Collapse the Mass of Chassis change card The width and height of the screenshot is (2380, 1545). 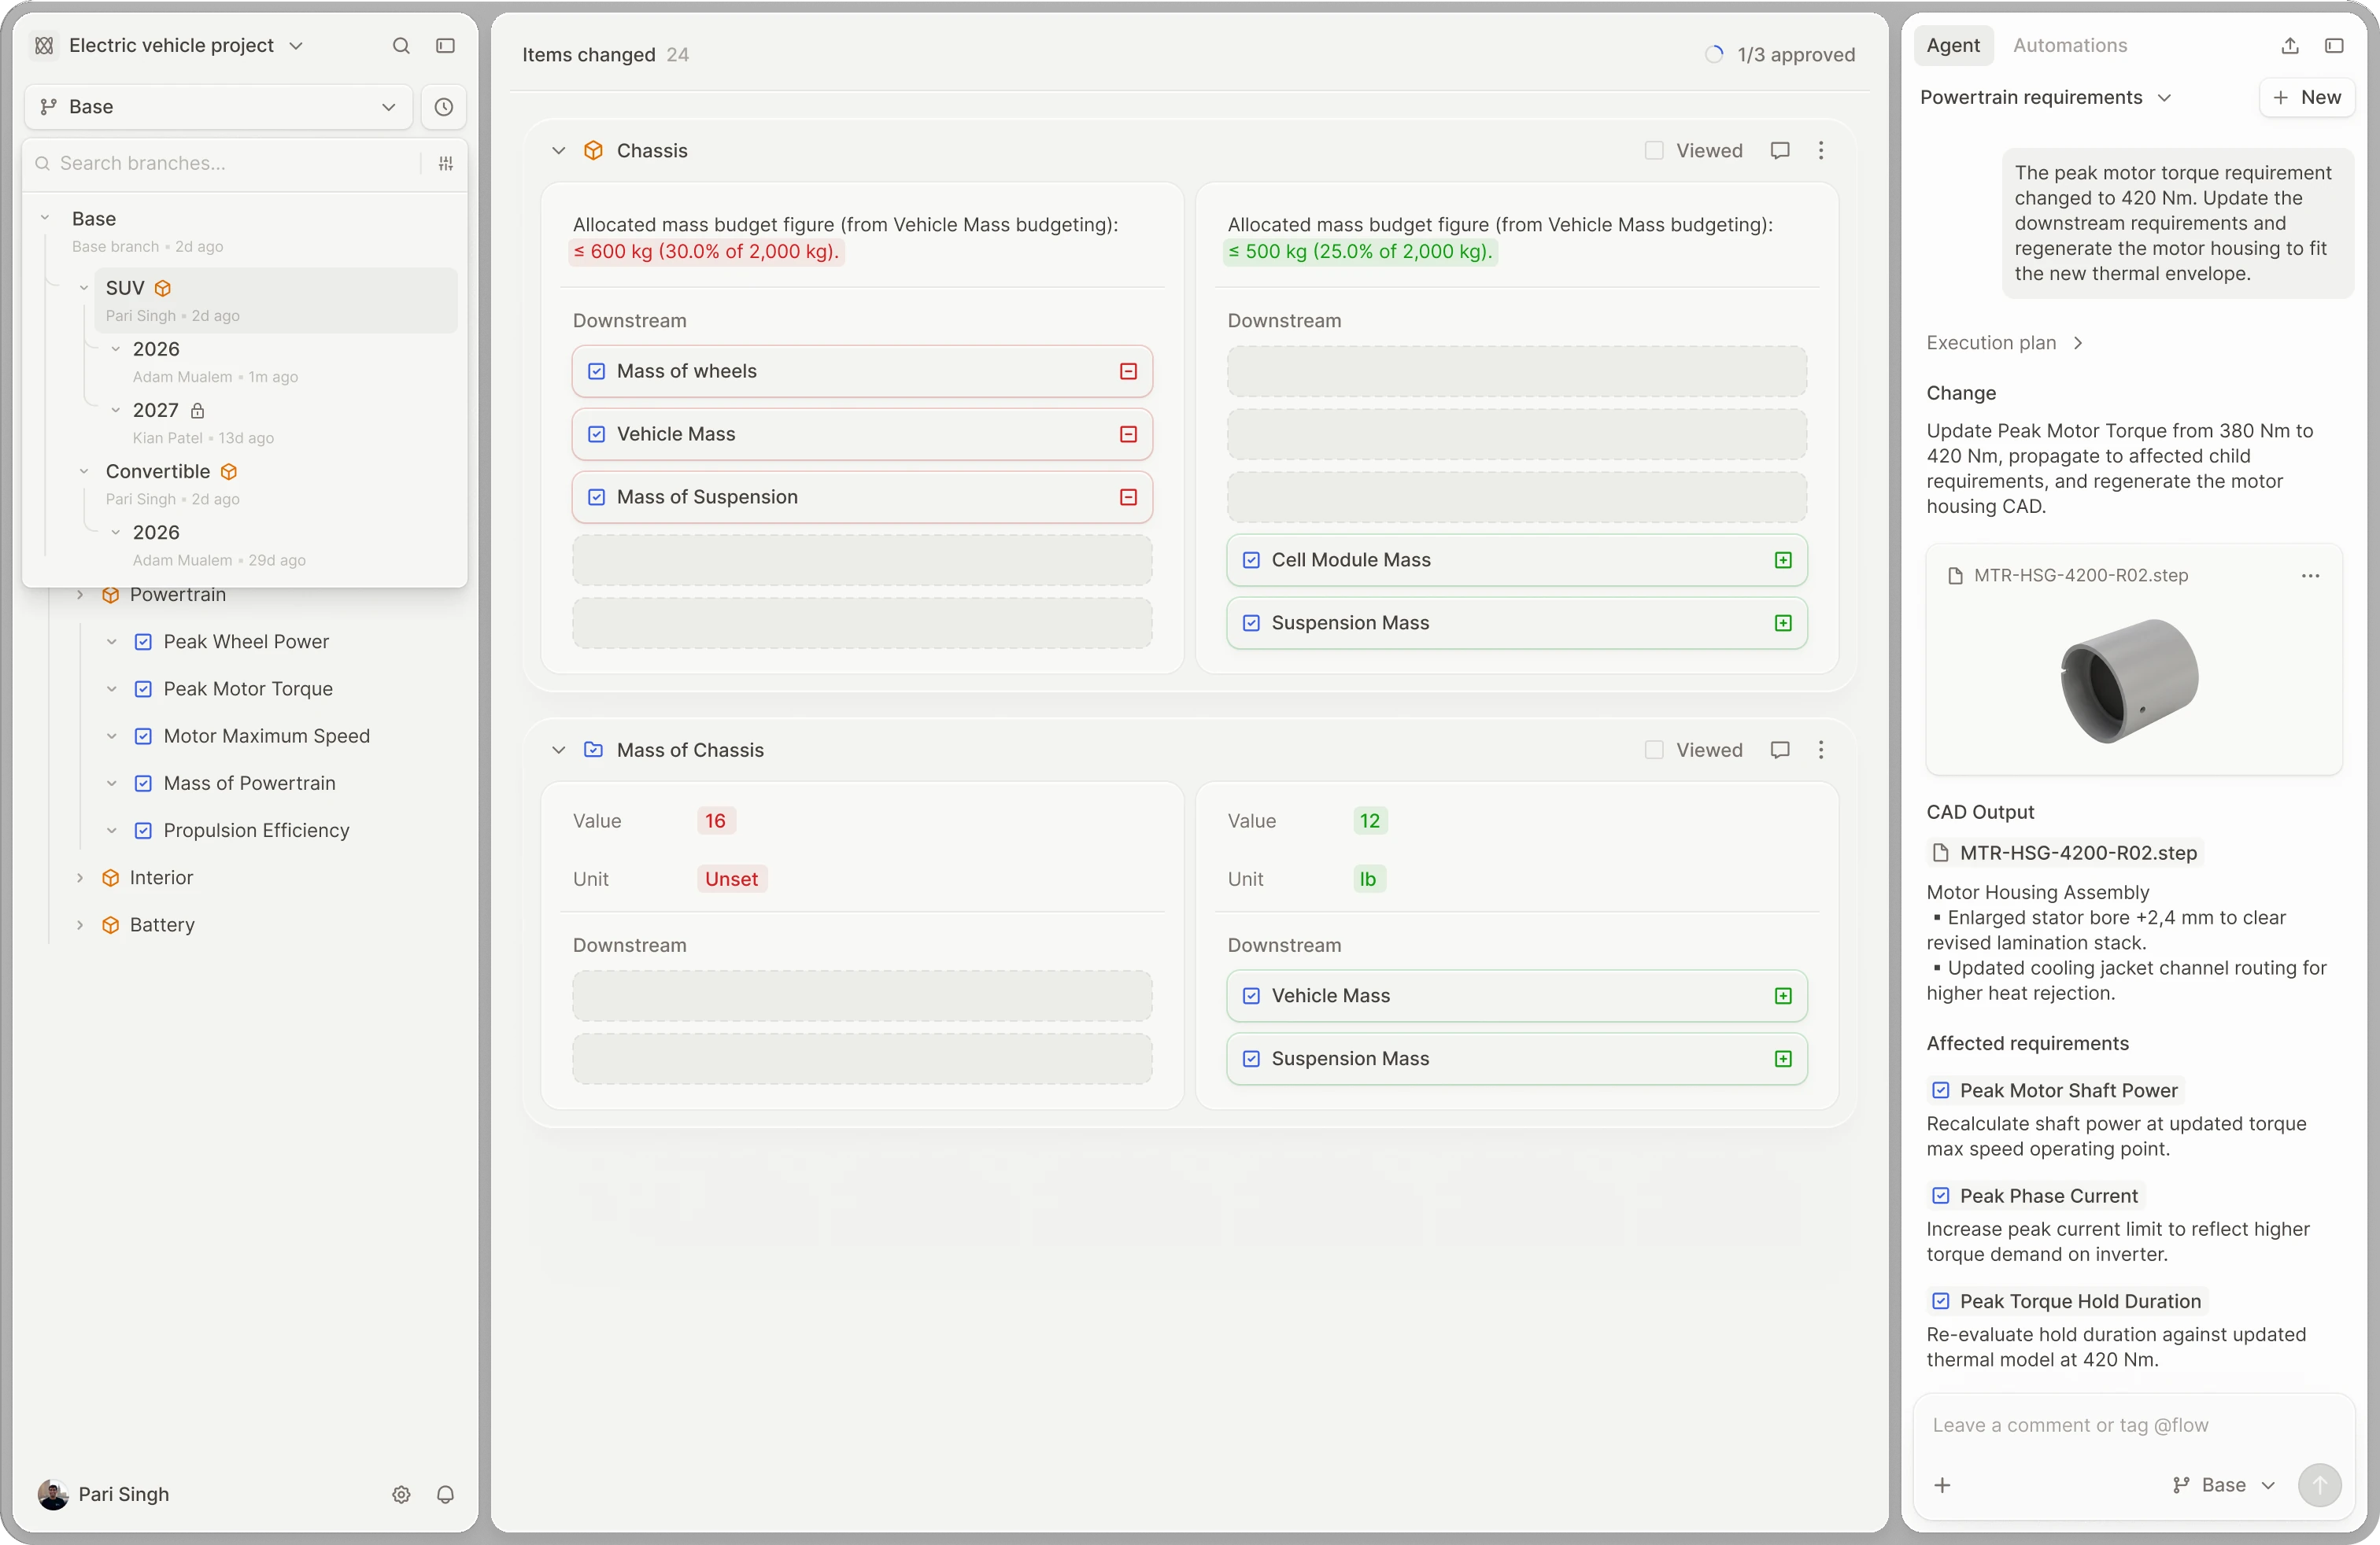[558, 750]
